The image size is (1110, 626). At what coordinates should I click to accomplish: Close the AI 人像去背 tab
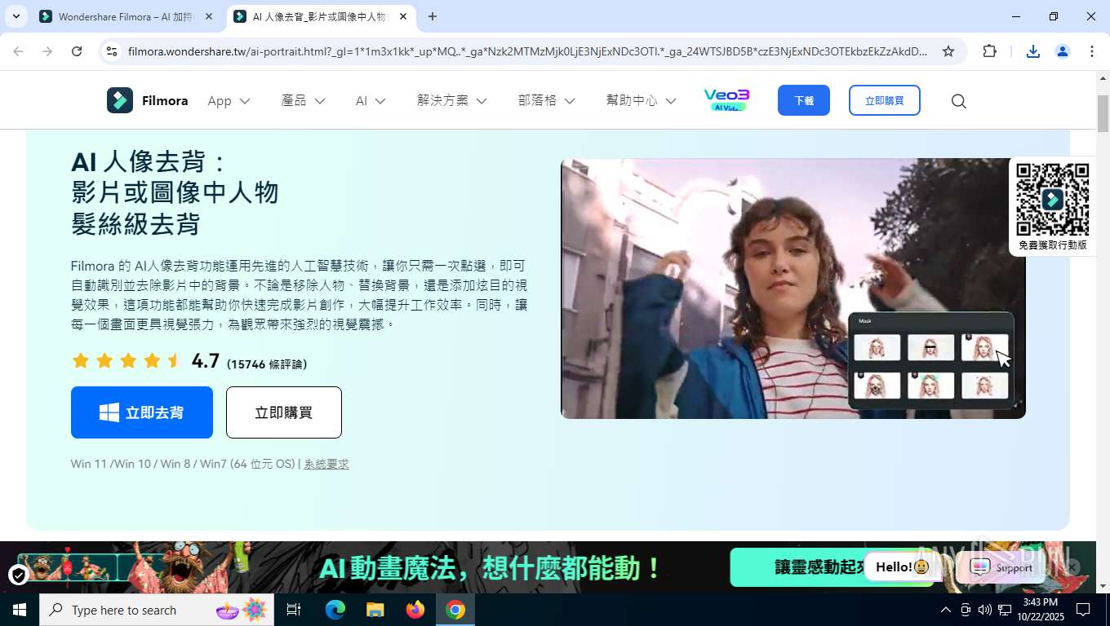(x=403, y=16)
